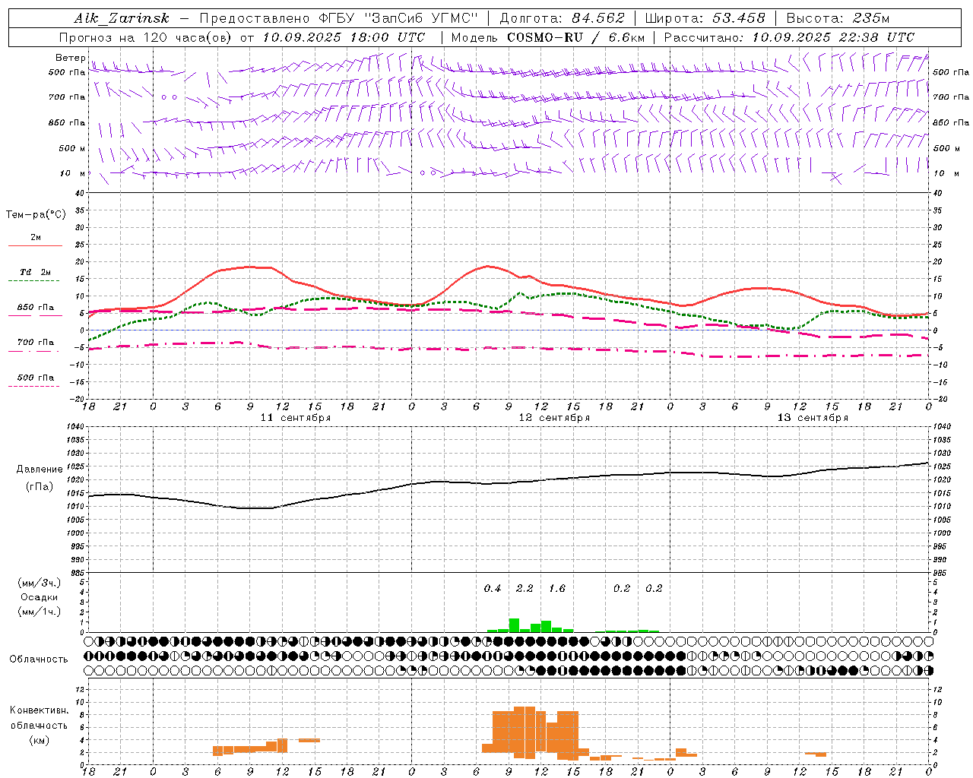Viewport: 973px width, 778px height.
Task: Click the 2м legend line label
Action: [x=36, y=238]
